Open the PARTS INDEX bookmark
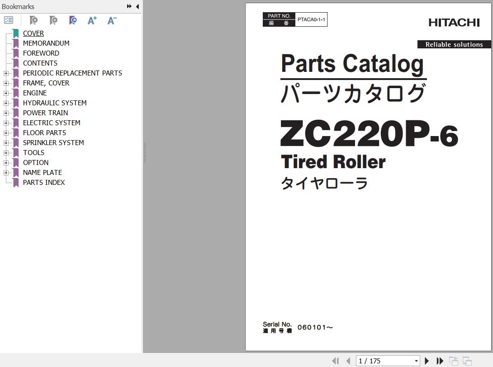The height and width of the screenshot is (367, 493). [x=44, y=183]
